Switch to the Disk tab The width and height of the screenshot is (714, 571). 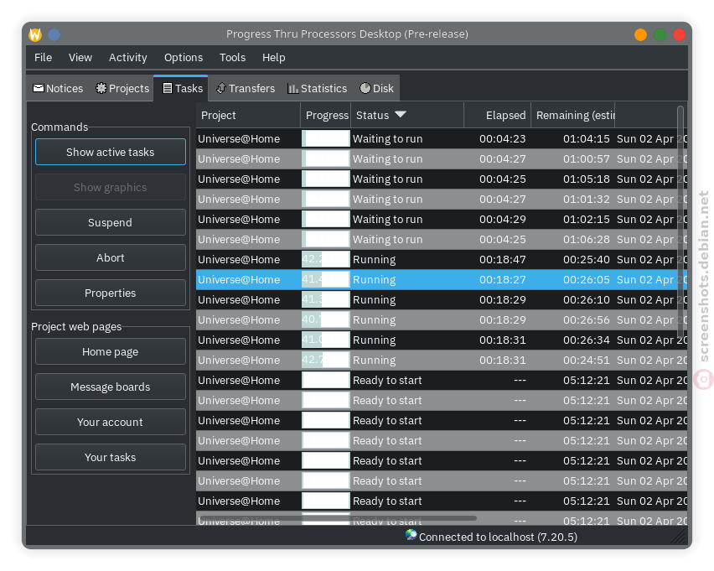click(x=376, y=88)
